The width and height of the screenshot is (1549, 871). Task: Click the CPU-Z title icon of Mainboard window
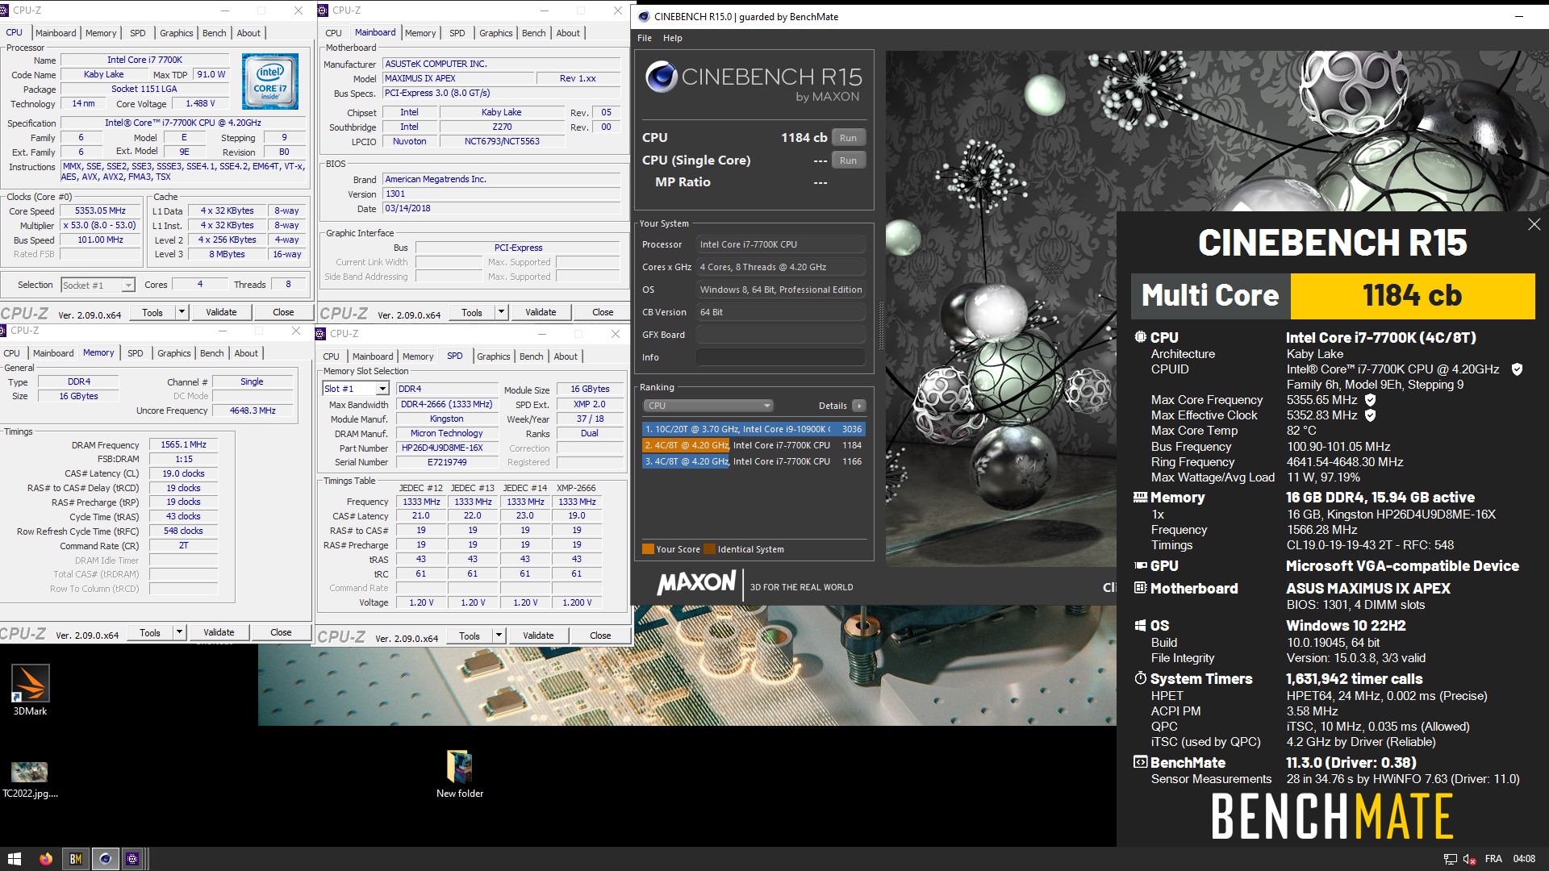(324, 10)
